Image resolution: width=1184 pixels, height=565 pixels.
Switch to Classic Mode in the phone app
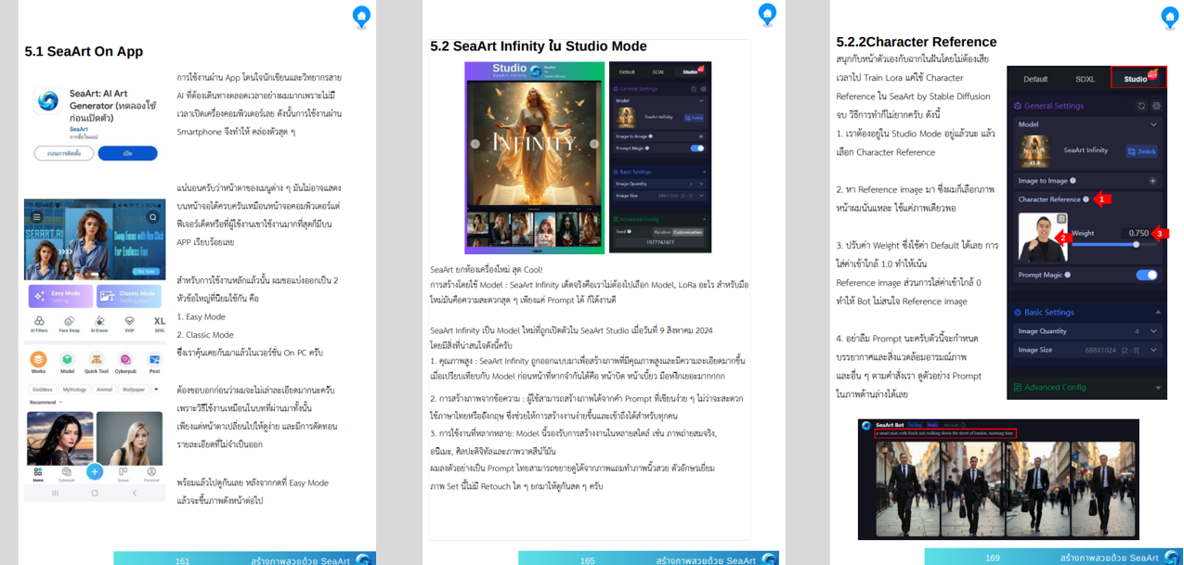point(128,296)
